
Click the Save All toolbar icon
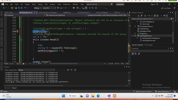21,8
